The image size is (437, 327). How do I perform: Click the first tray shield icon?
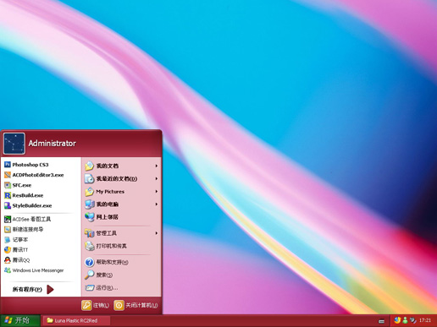397,320
